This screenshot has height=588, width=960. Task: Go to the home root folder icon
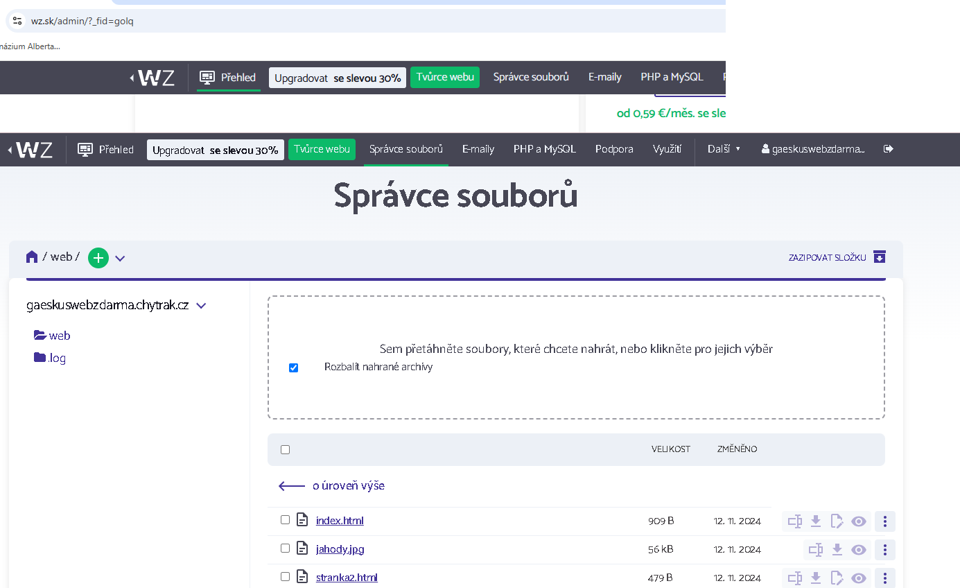coord(32,257)
